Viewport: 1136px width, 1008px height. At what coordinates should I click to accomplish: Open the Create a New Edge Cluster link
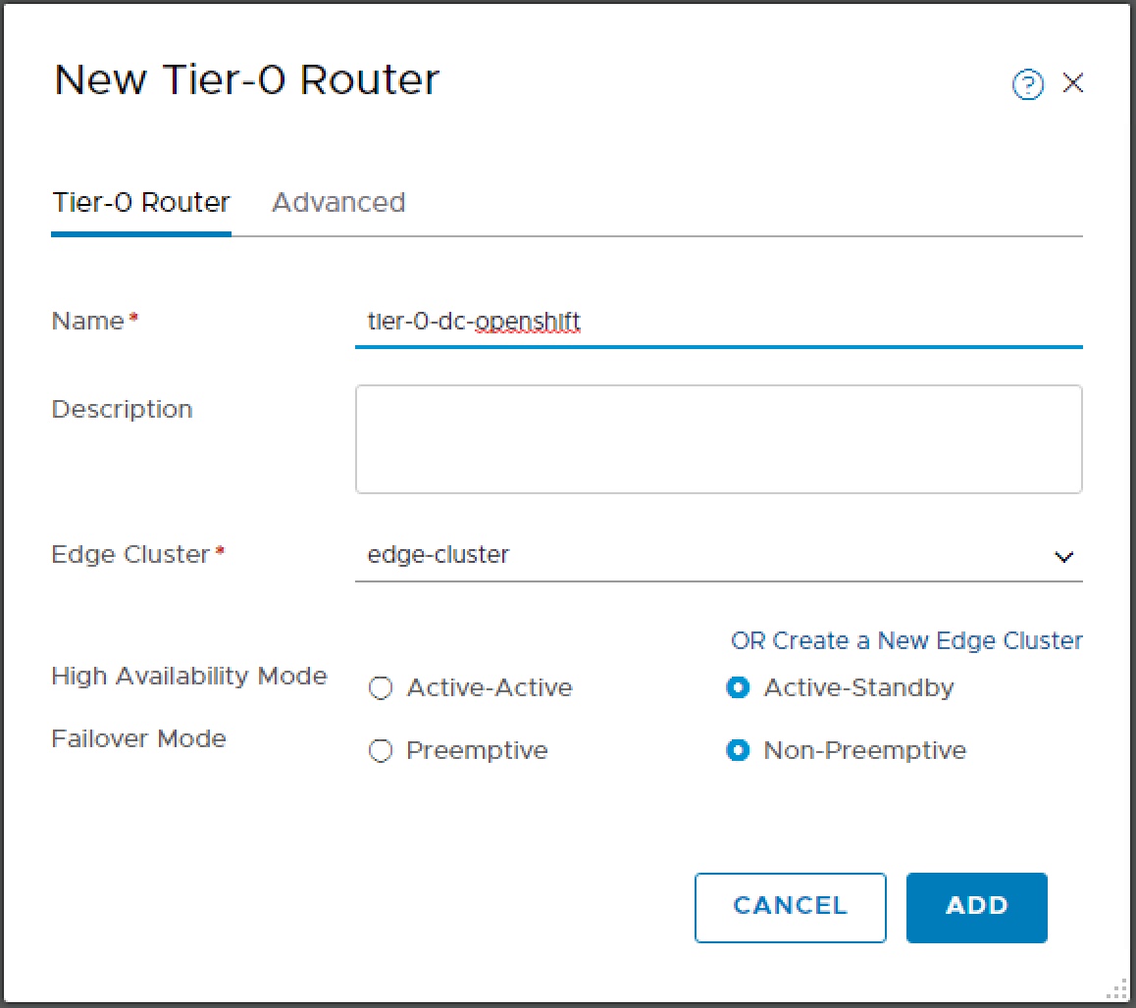(x=905, y=640)
